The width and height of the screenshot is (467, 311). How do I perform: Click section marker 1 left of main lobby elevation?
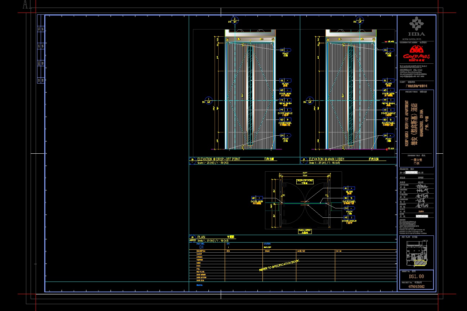309,100
